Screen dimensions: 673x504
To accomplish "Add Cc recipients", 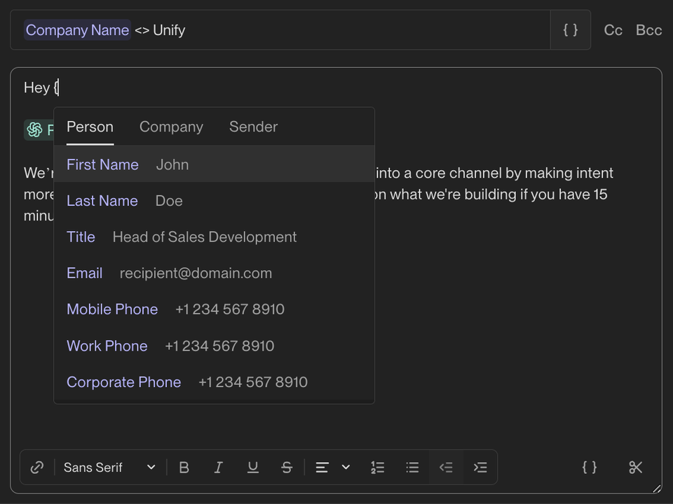I will (613, 30).
